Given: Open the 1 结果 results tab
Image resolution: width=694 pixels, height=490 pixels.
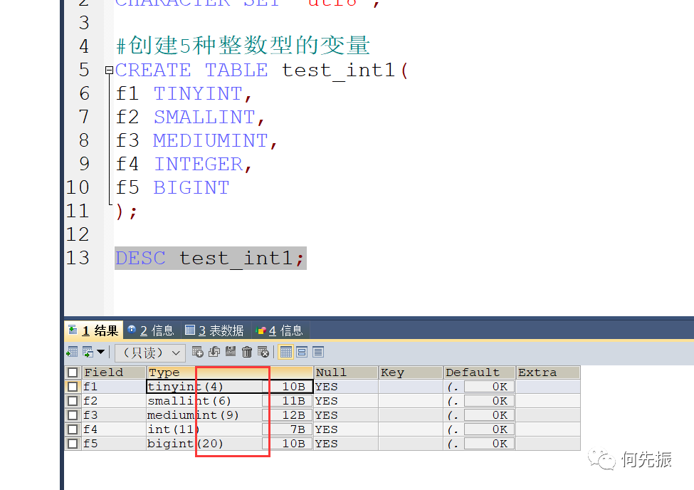Looking at the screenshot, I should [94, 330].
